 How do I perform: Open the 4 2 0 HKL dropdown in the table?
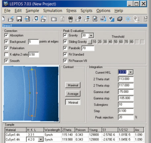point(41,139)
